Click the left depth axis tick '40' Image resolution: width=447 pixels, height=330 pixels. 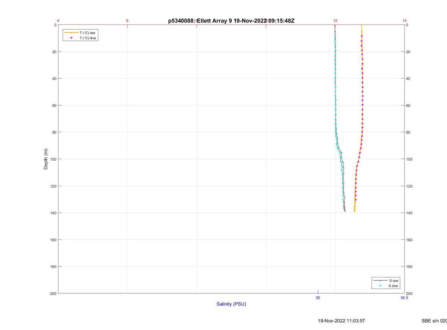pos(54,79)
